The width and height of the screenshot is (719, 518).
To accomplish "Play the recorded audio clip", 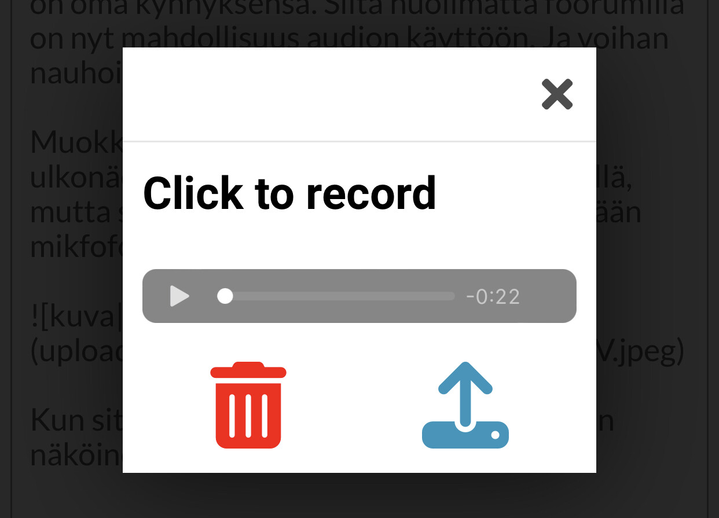I will coord(179,296).
